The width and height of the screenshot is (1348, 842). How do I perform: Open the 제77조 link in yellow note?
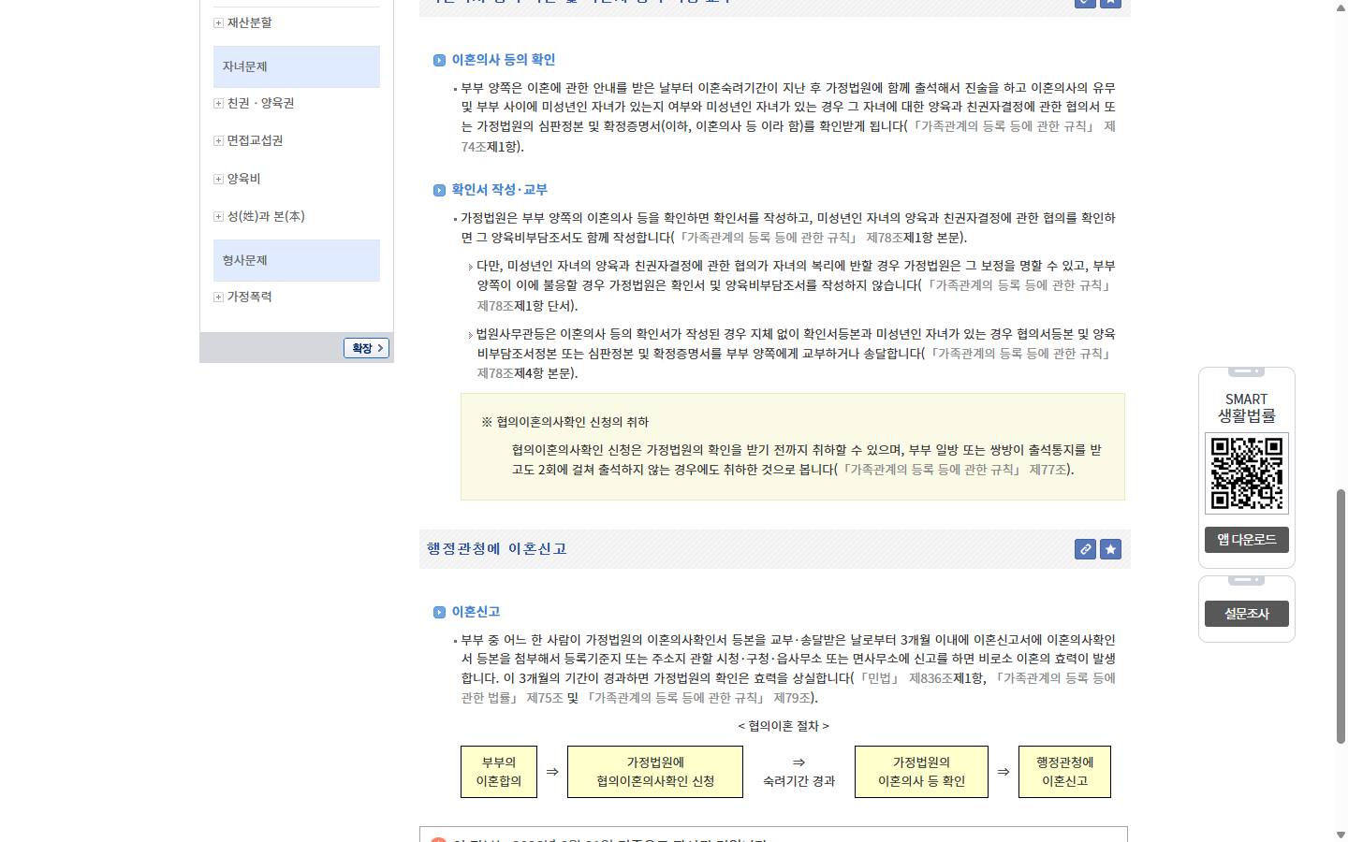[x=1048, y=470]
